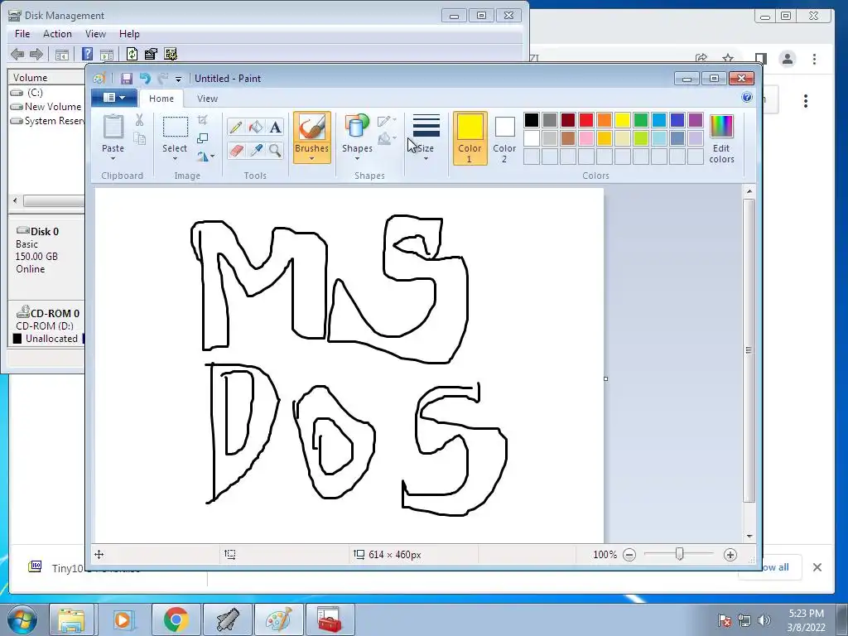Pick the green color swatch
The height and width of the screenshot is (636, 848).
(x=641, y=120)
